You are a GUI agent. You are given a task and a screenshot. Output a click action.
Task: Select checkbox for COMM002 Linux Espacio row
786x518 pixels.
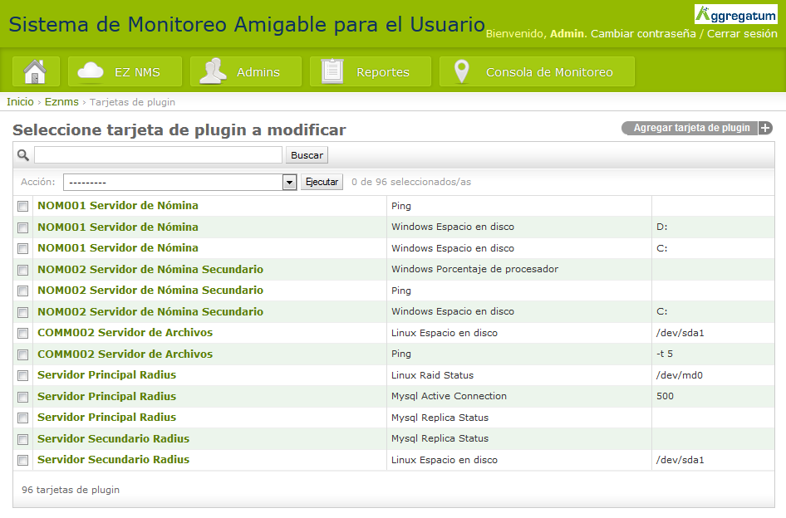click(x=23, y=333)
